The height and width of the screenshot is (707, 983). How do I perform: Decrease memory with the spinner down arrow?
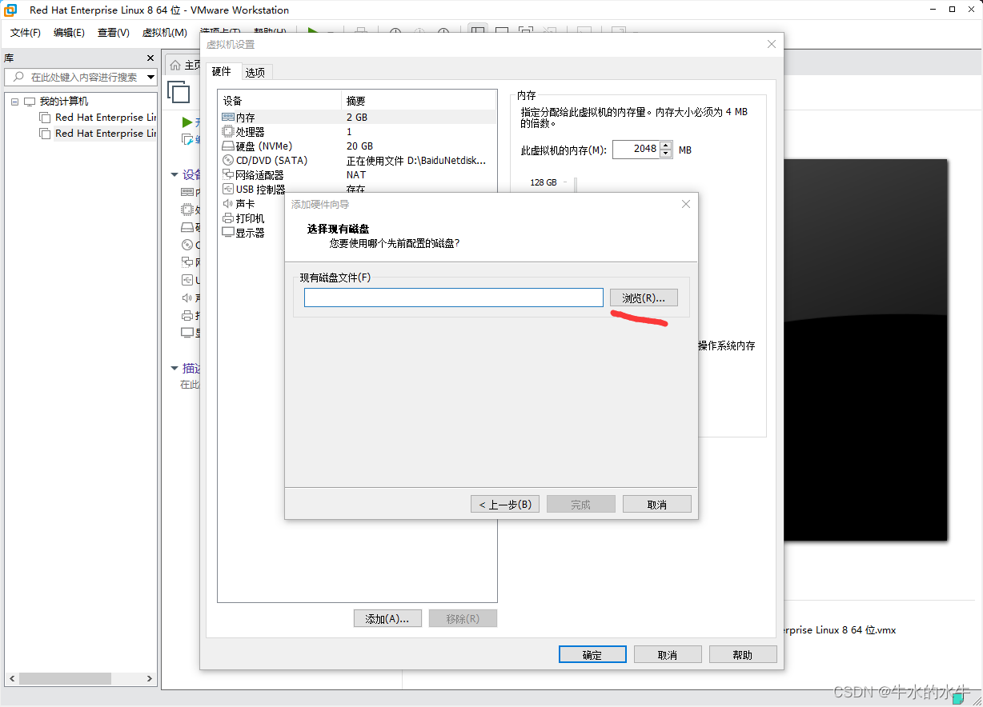pos(666,154)
